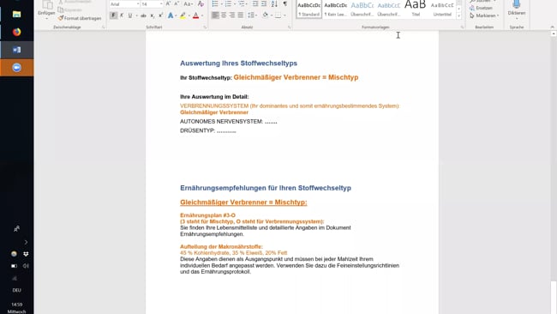
Task: Decrease font size with the shrink font icon
Action: [x=177, y=4]
